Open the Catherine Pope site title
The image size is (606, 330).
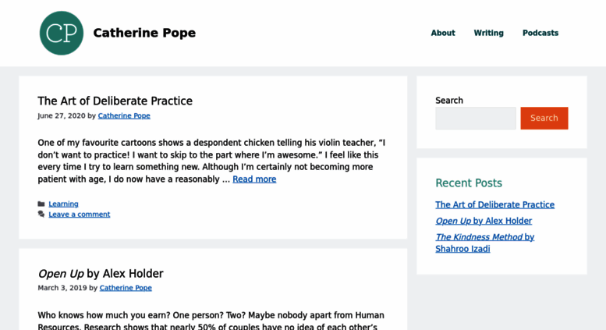click(x=144, y=33)
